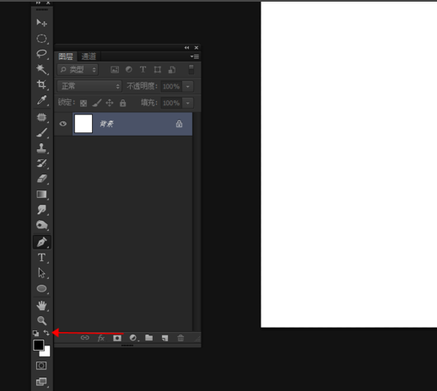The image size is (437, 391).
Task: Switch to the 通道 tab
Action: pos(89,56)
